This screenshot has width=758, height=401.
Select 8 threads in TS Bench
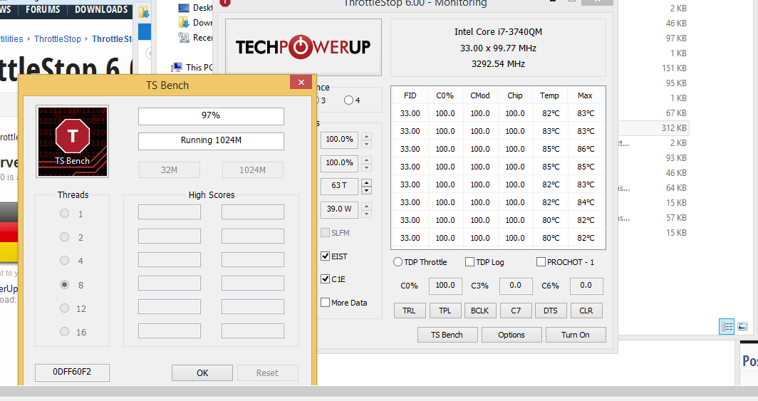click(64, 285)
